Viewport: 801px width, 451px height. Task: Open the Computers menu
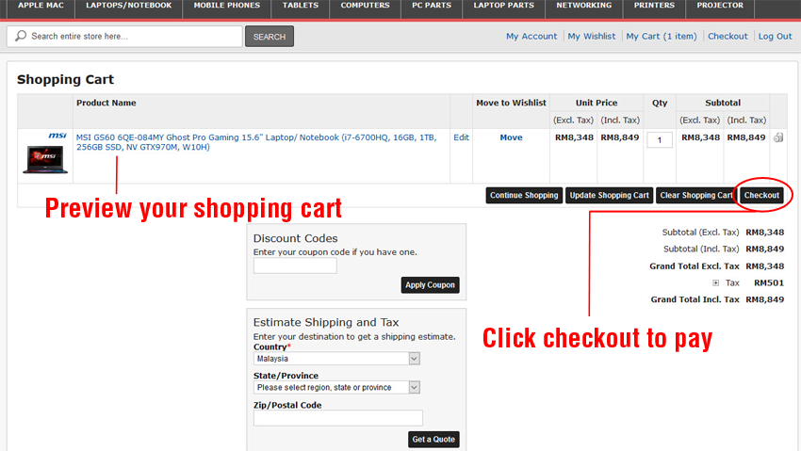coord(366,6)
